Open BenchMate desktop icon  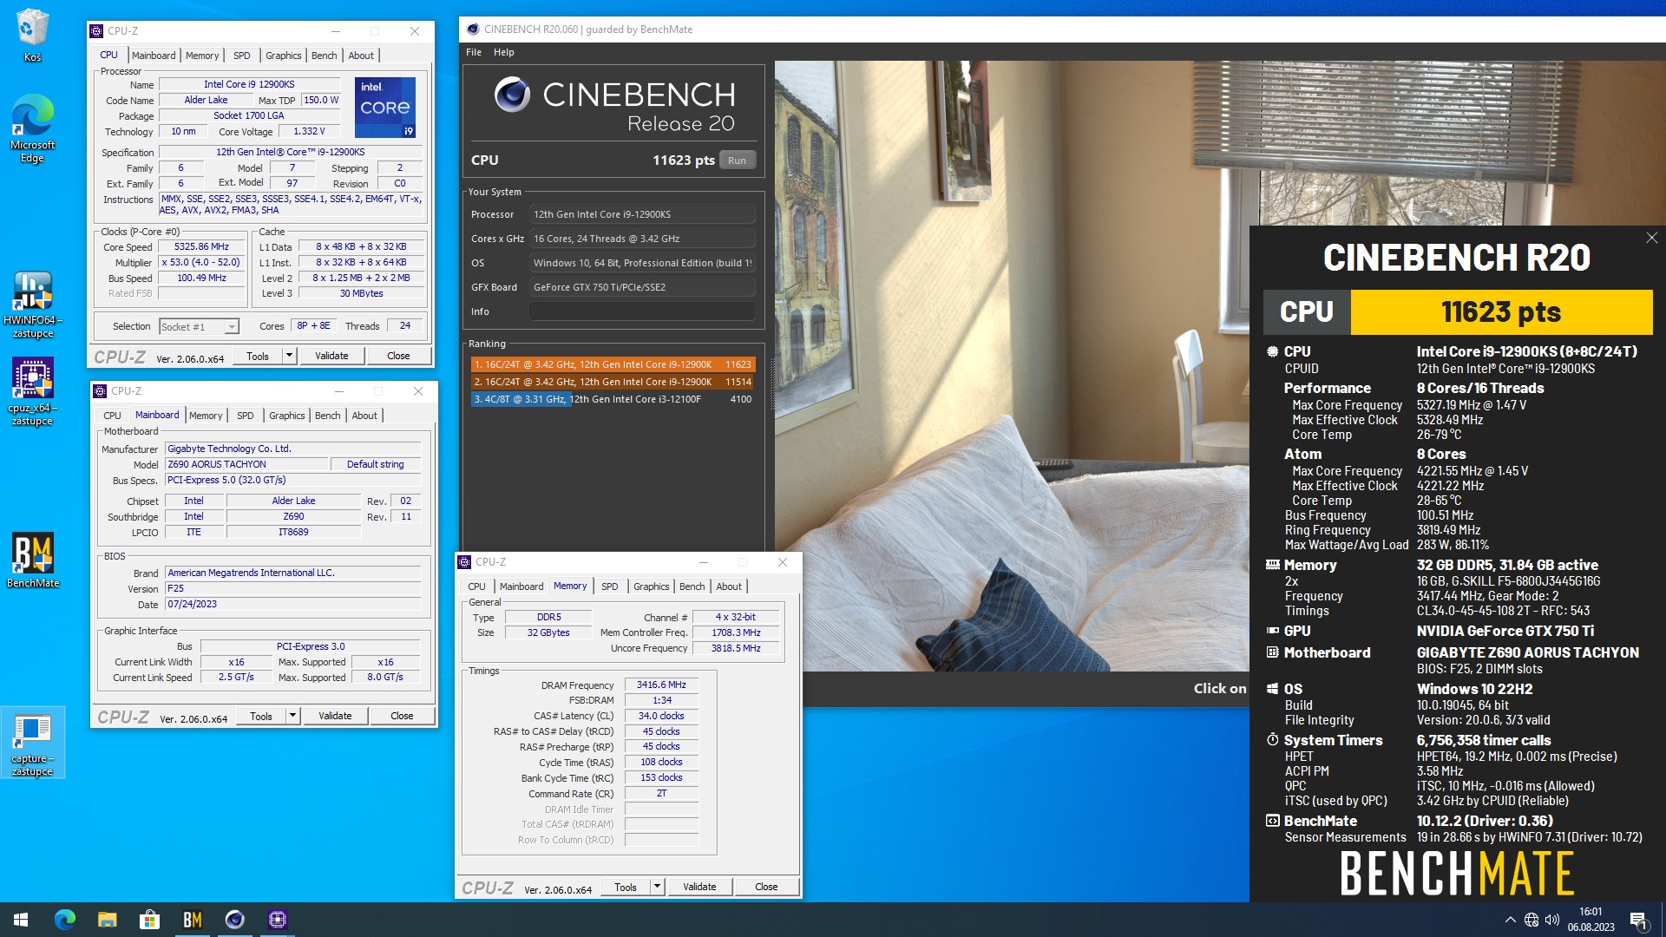click(x=32, y=560)
